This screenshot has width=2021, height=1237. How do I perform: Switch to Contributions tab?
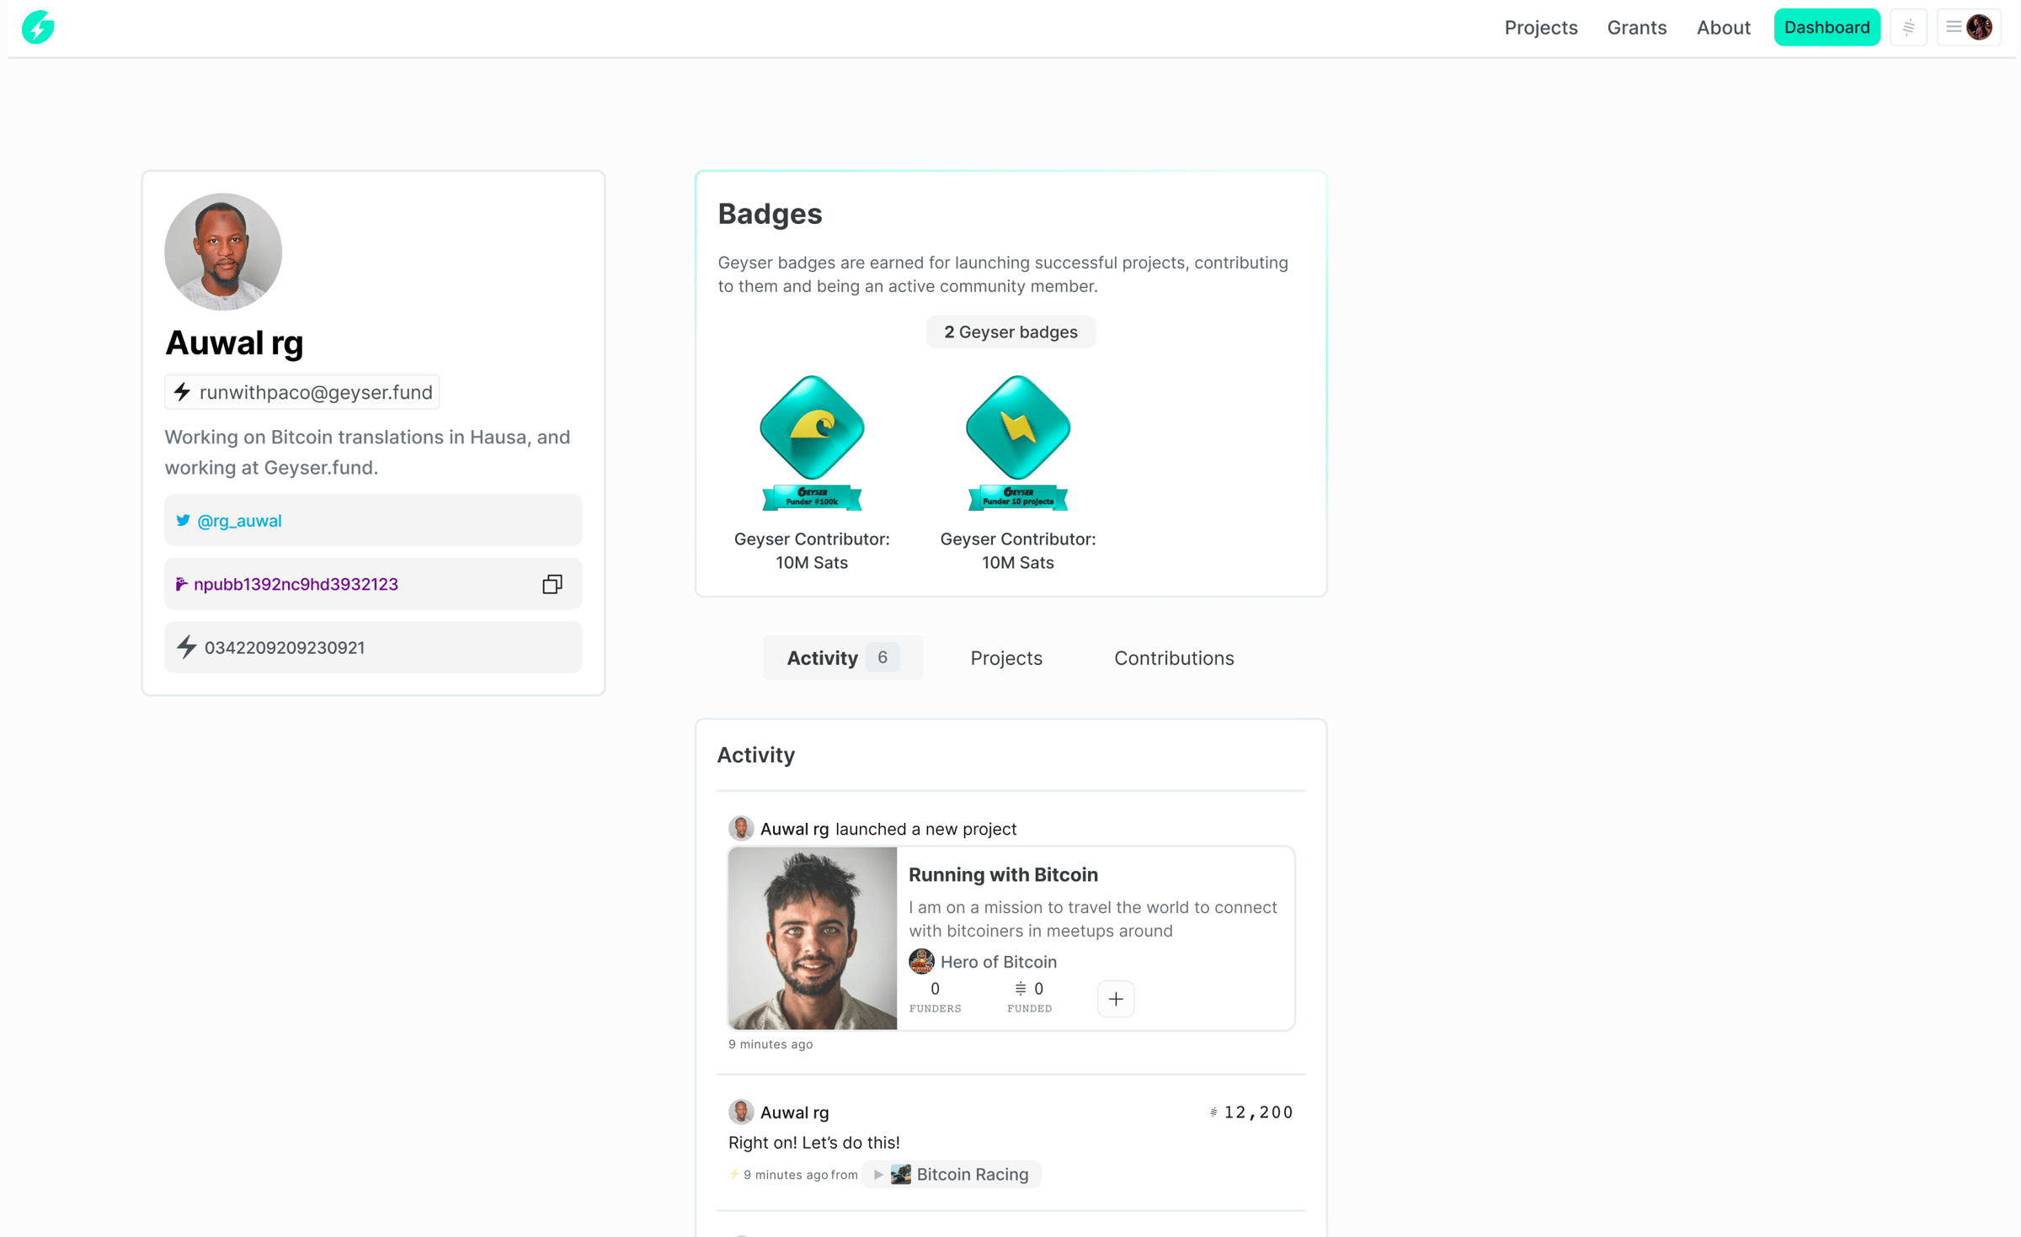pyautogui.click(x=1173, y=658)
